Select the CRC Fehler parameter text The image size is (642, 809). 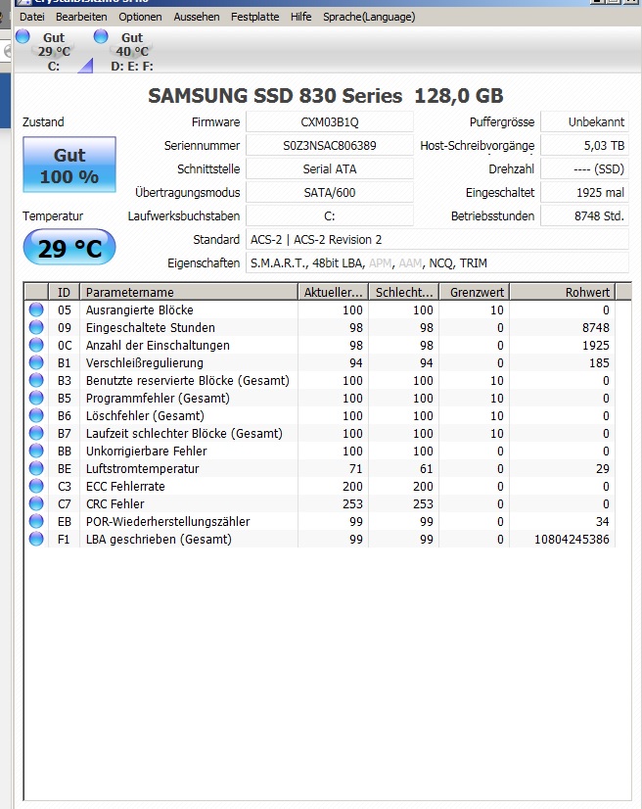[x=115, y=503]
